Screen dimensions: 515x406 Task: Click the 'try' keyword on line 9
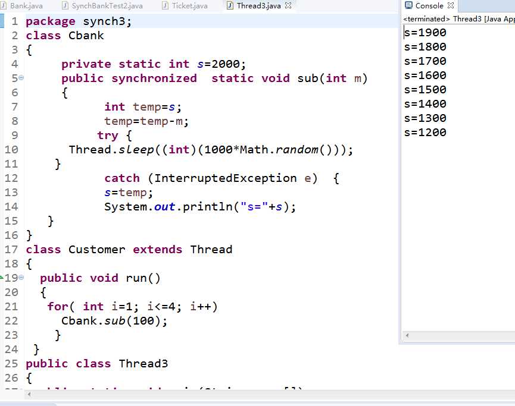coord(107,136)
